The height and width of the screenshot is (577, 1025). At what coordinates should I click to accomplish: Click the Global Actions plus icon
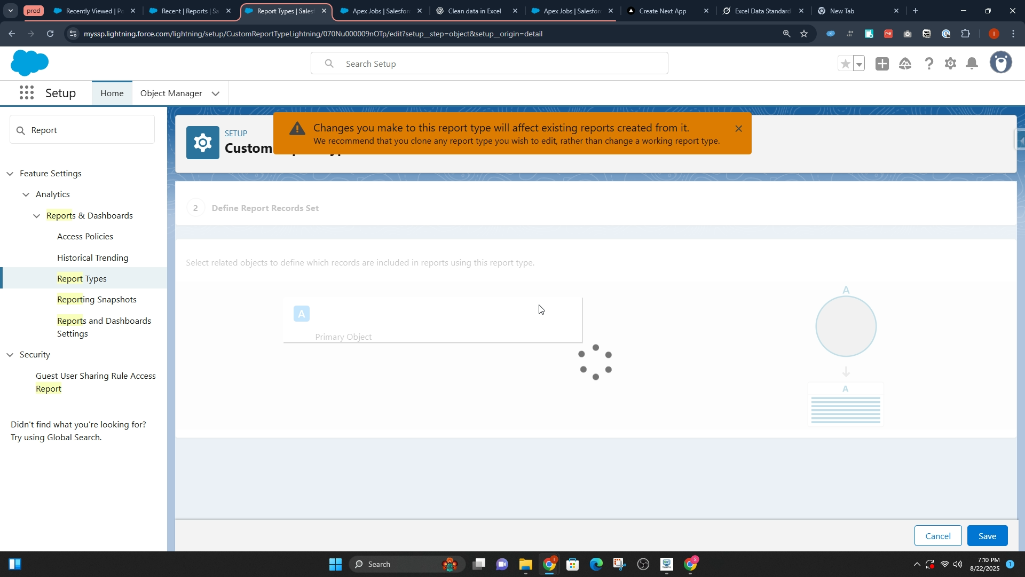pyautogui.click(x=882, y=64)
